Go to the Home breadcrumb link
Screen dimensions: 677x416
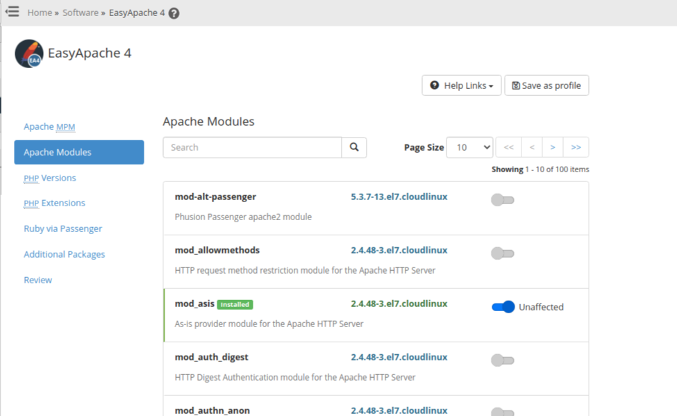40,13
